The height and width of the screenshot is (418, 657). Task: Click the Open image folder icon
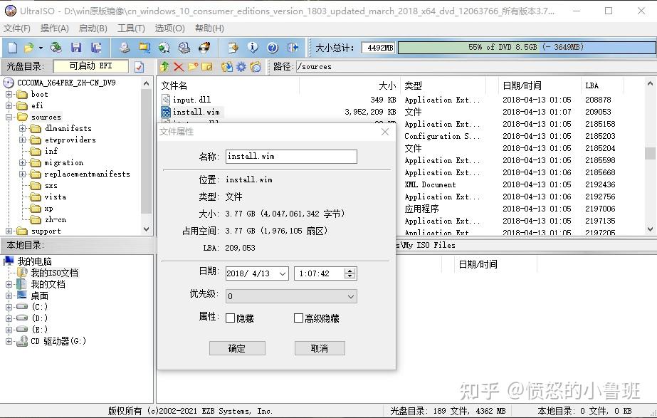tap(29, 48)
